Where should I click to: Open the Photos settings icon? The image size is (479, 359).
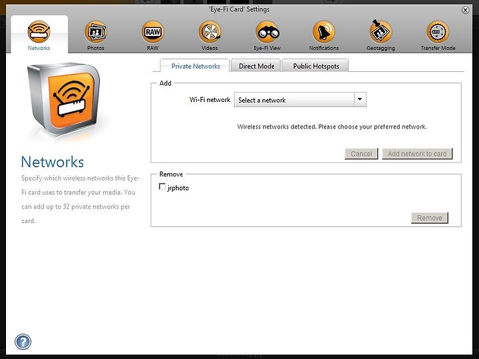[96, 32]
